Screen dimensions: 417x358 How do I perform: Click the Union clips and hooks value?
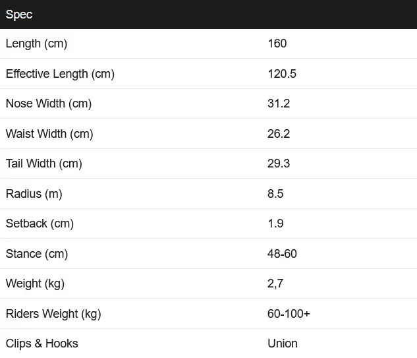click(283, 343)
